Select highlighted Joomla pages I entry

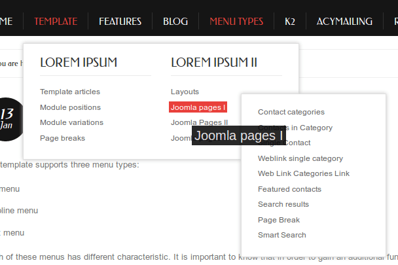coord(198,107)
